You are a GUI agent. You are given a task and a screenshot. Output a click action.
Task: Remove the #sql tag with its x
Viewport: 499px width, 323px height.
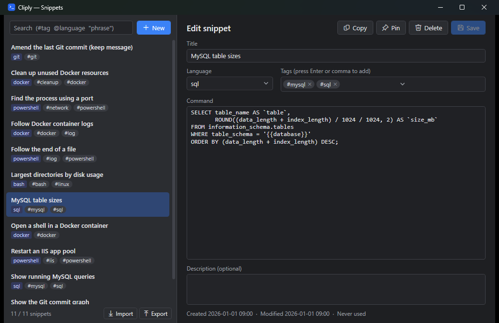click(x=335, y=84)
